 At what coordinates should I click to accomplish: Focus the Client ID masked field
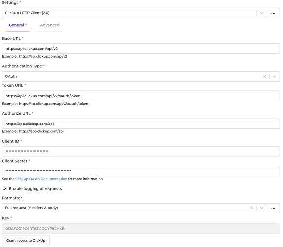141,152
